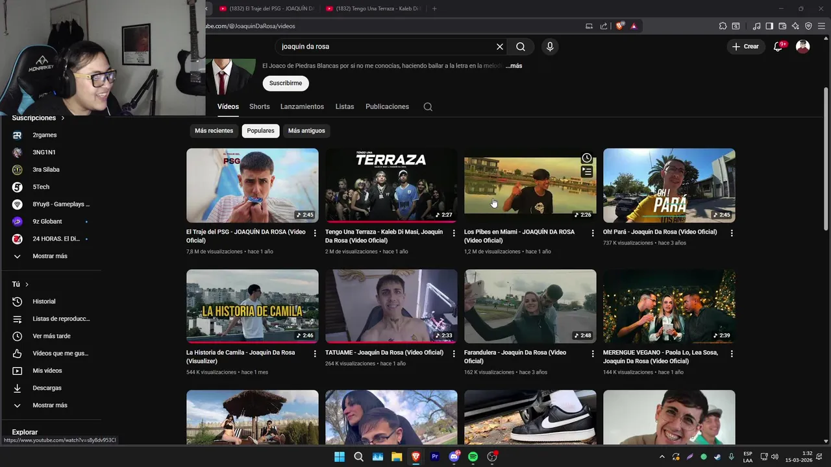Expand channel description with ...más

click(x=514, y=66)
